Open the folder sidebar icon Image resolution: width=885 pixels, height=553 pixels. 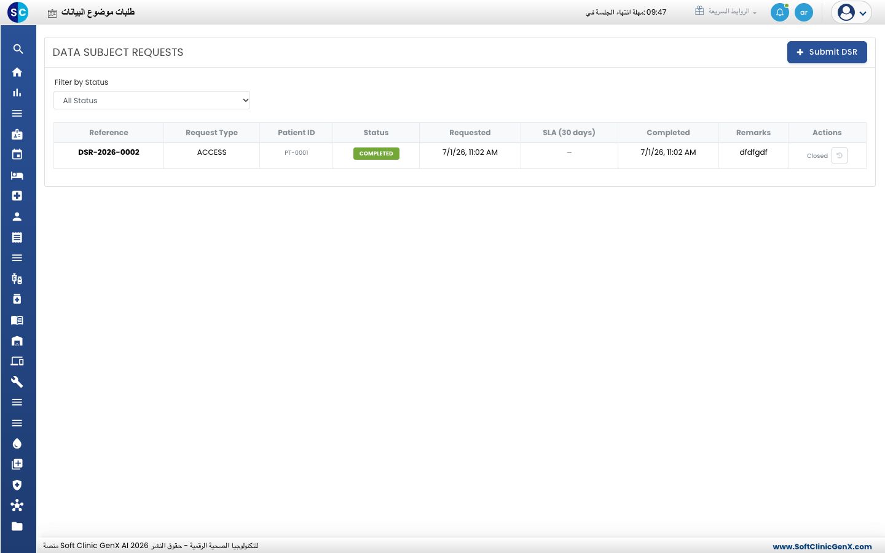click(17, 527)
